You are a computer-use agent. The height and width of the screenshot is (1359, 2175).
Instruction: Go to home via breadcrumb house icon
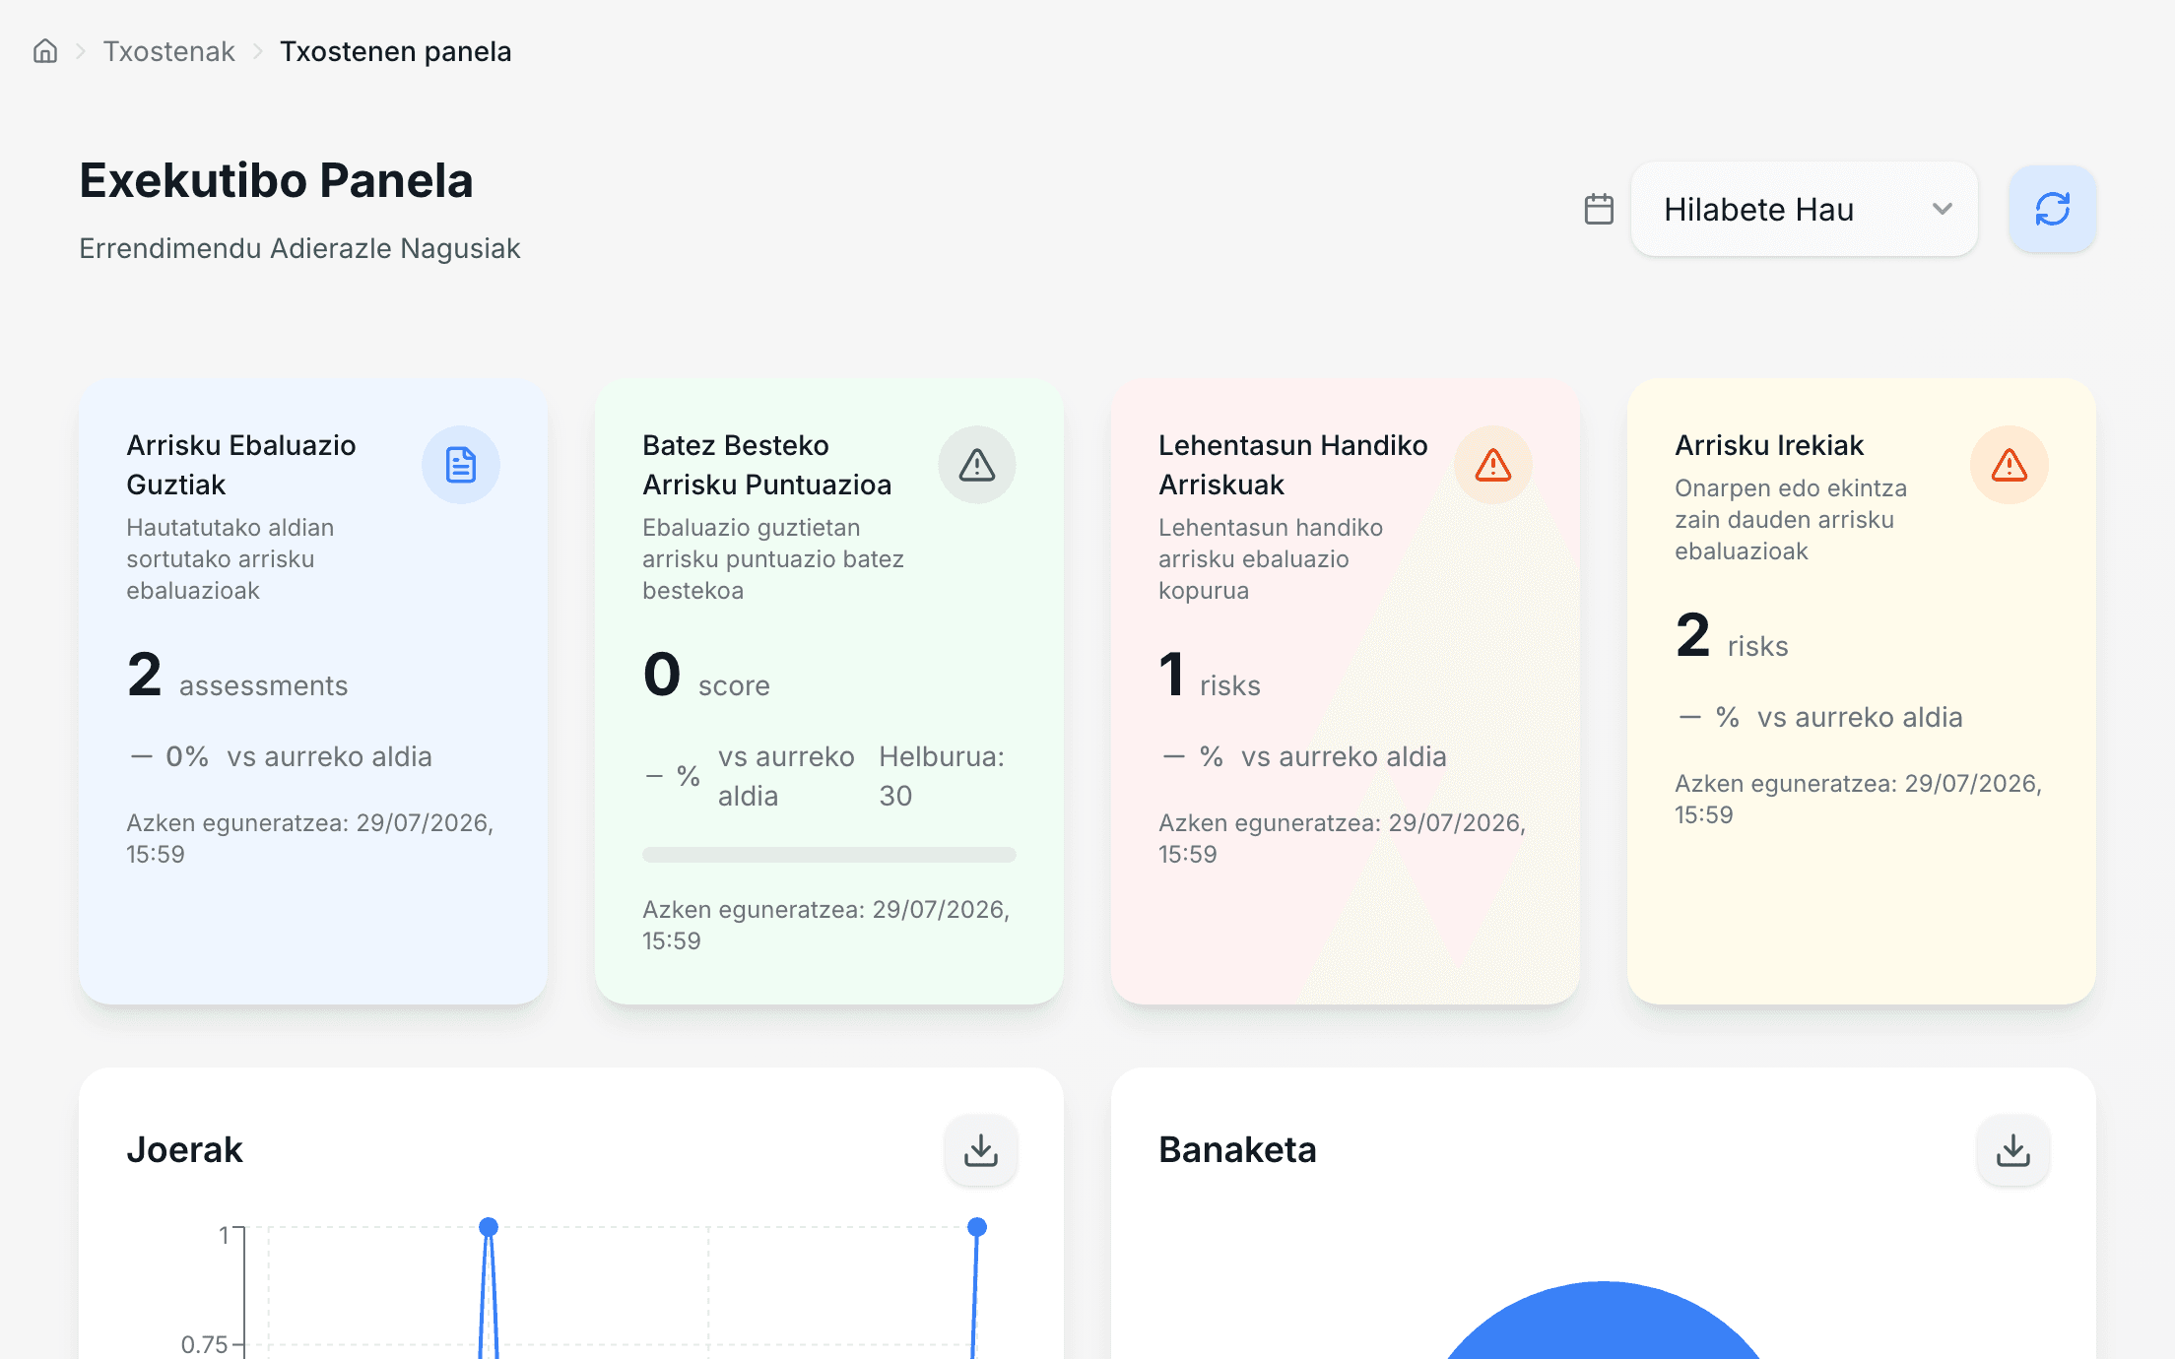45,51
